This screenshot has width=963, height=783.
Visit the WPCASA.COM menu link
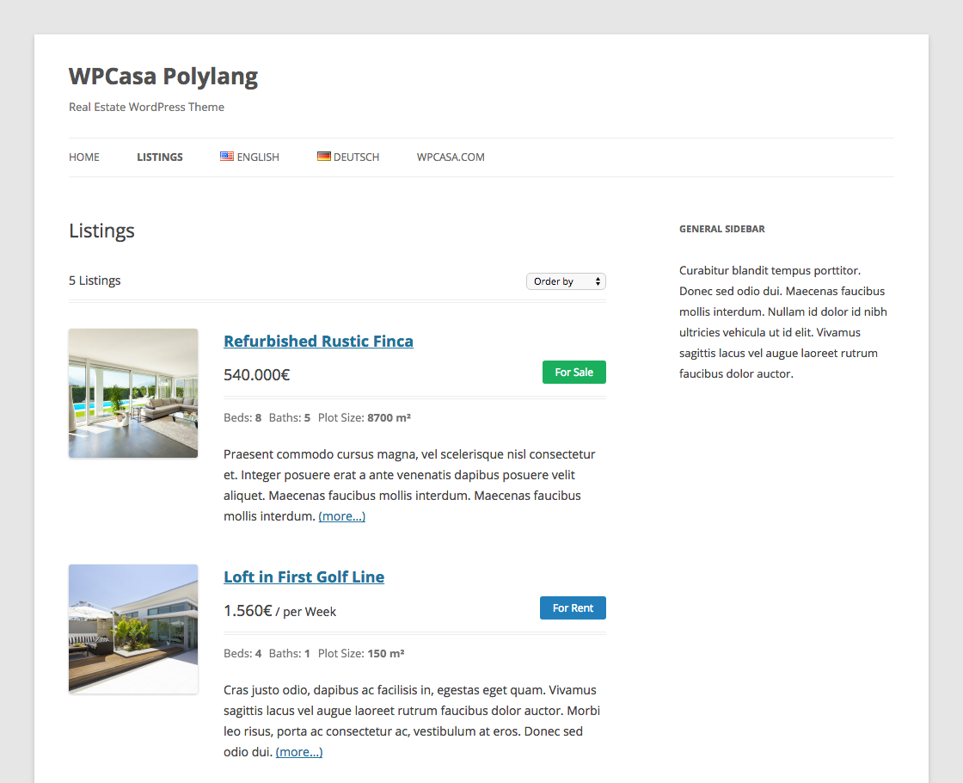tap(451, 157)
